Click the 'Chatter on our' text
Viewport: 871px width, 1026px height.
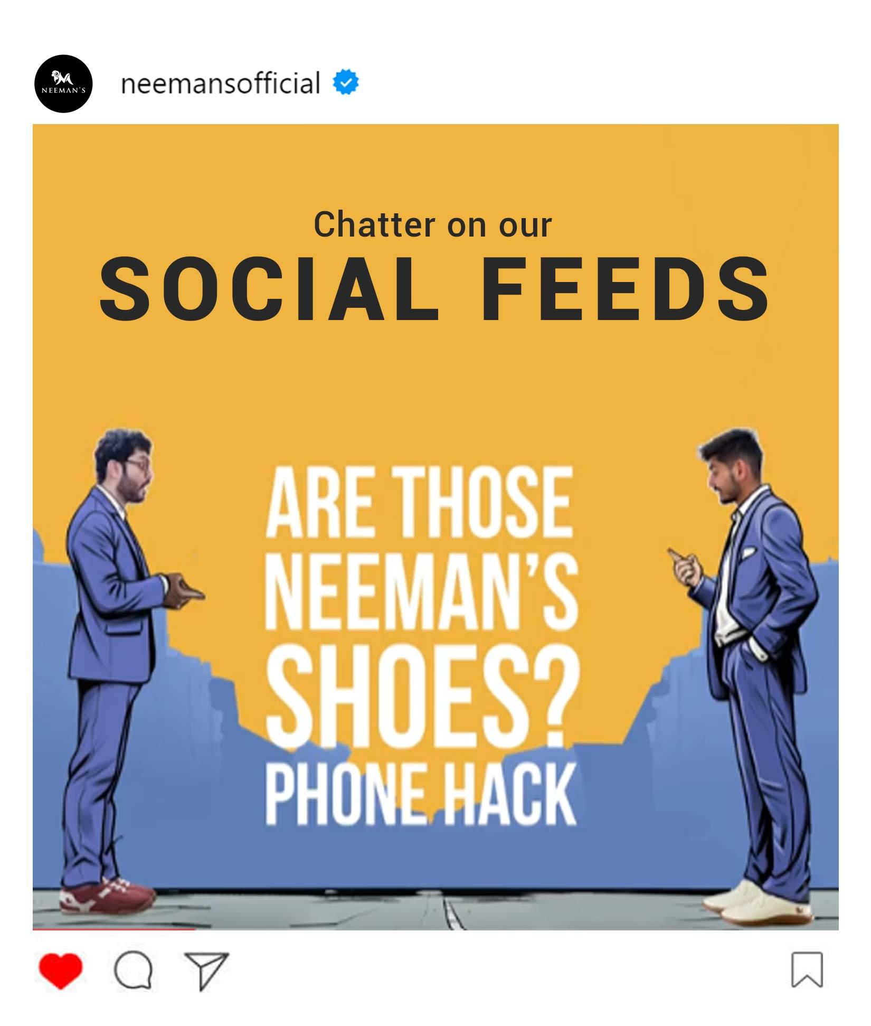(x=433, y=225)
